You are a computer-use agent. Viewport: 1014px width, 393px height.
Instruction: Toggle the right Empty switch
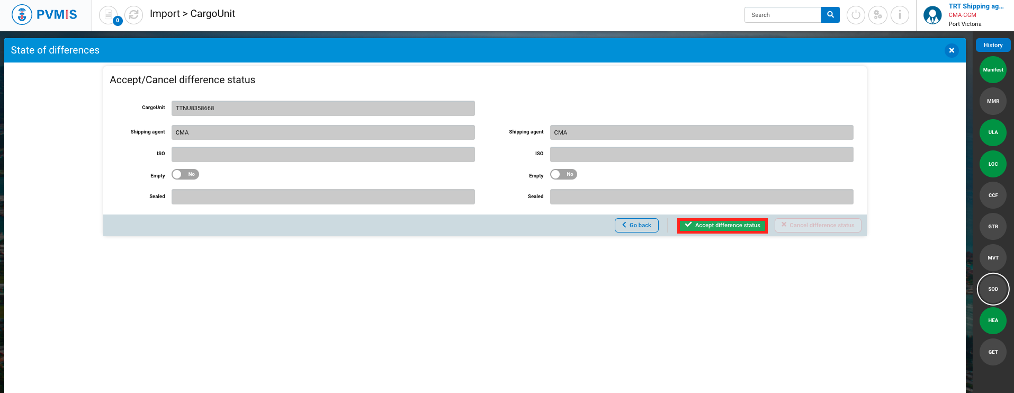563,174
